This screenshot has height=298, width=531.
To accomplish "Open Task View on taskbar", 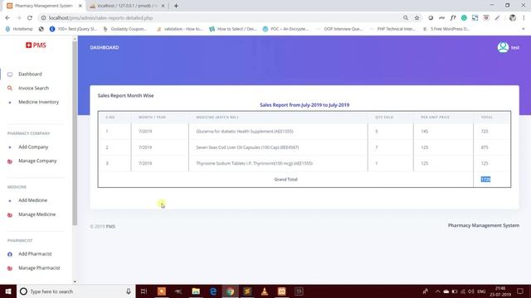I will point(144,291).
